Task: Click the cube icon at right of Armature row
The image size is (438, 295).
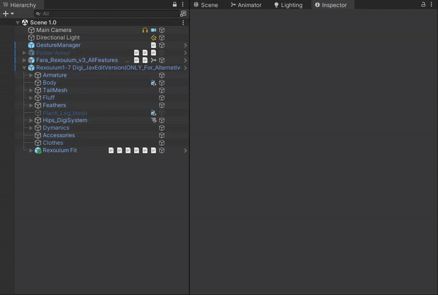Action: 162,75
